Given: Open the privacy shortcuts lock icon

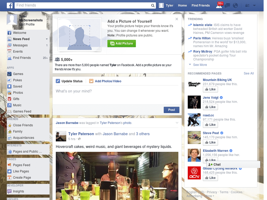Looking at the screenshot, I should [x=247, y=6].
